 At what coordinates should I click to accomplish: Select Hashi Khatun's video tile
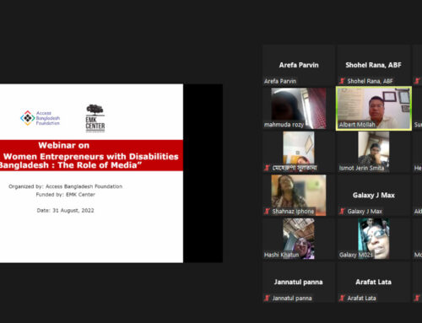coord(299,239)
